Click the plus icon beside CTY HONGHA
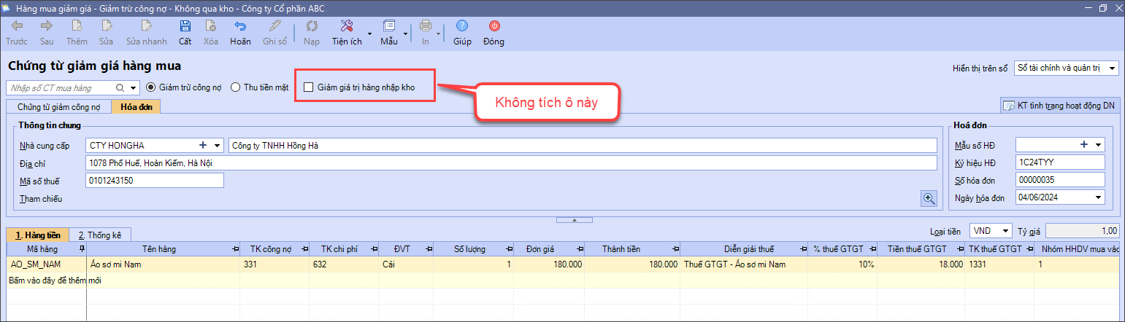Viewport: 1125px width, 322px height. pos(203,146)
